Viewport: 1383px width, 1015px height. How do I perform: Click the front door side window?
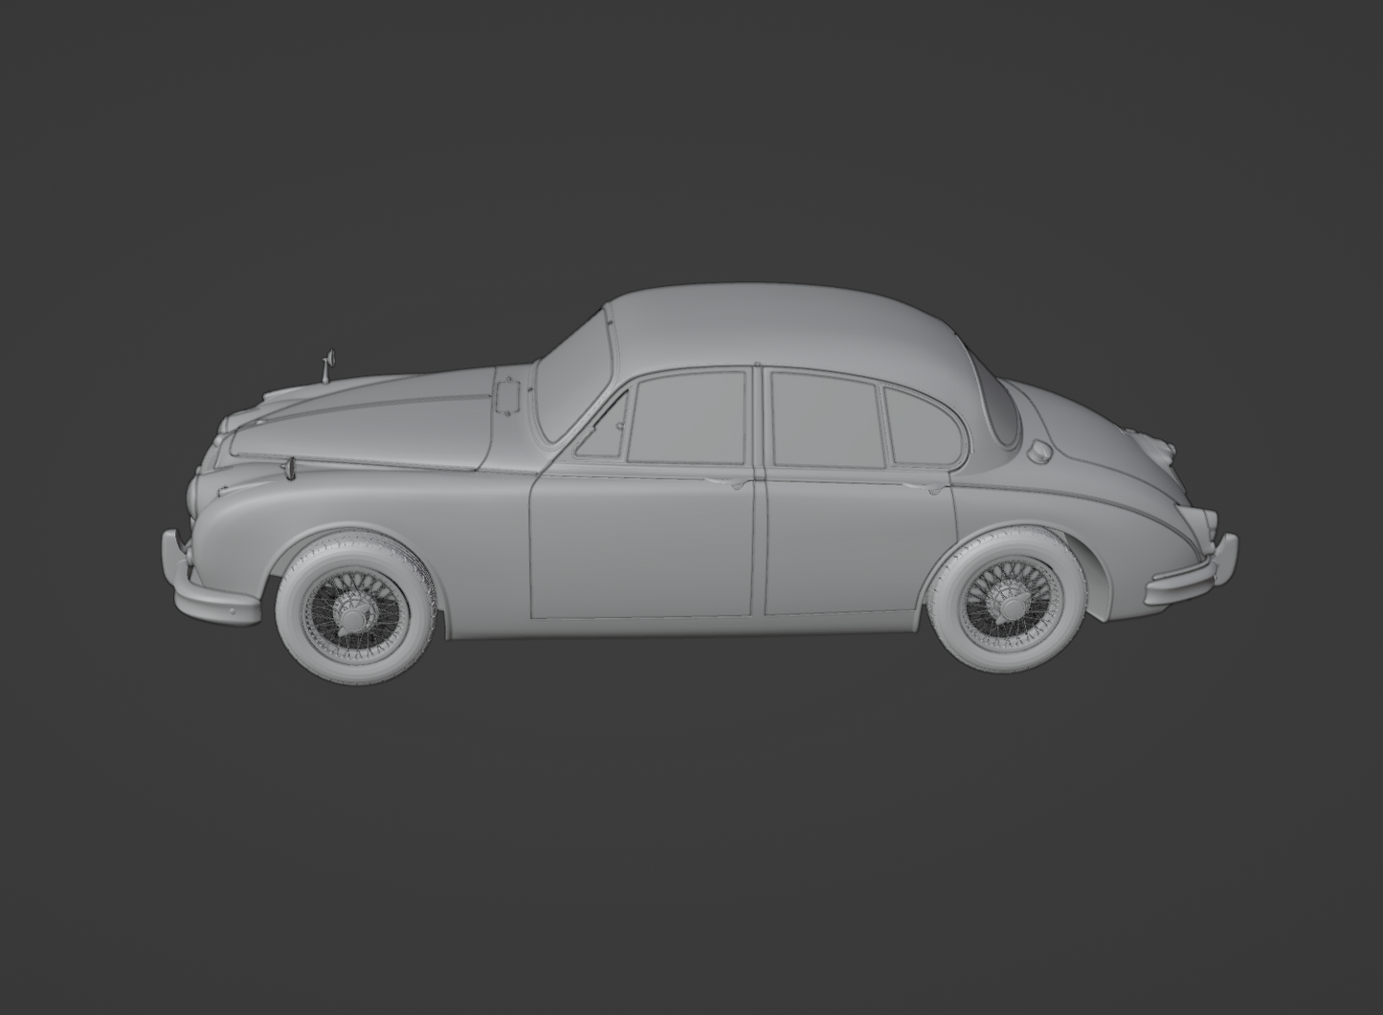[x=685, y=417]
